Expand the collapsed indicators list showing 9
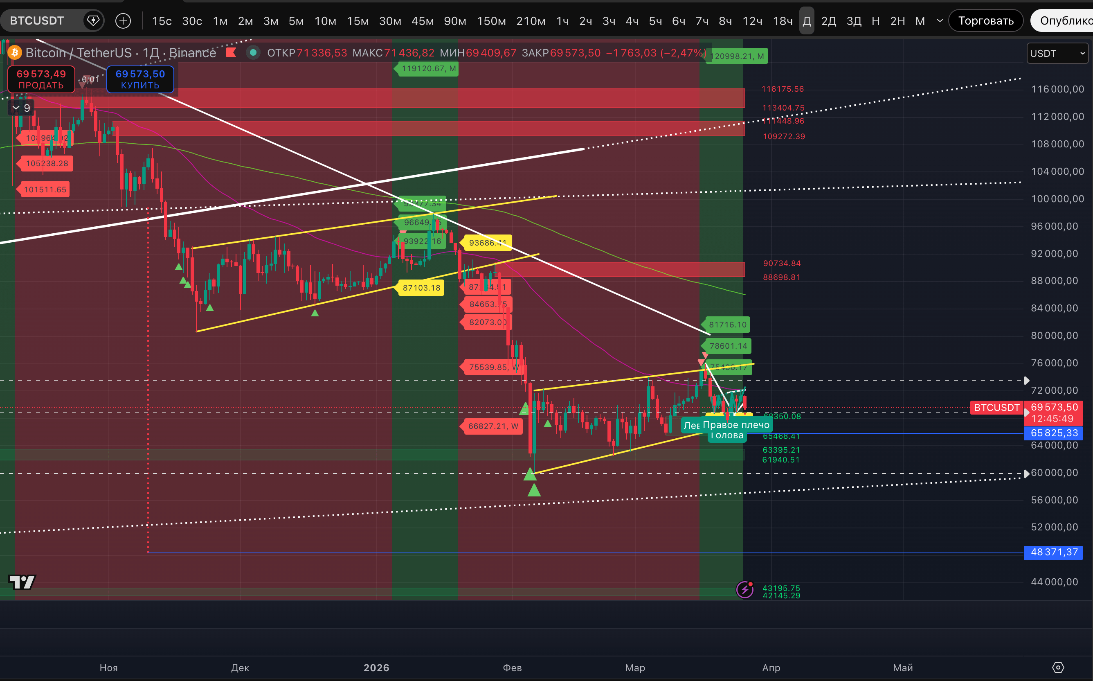The image size is (1093, 681). tap(21, 108)
